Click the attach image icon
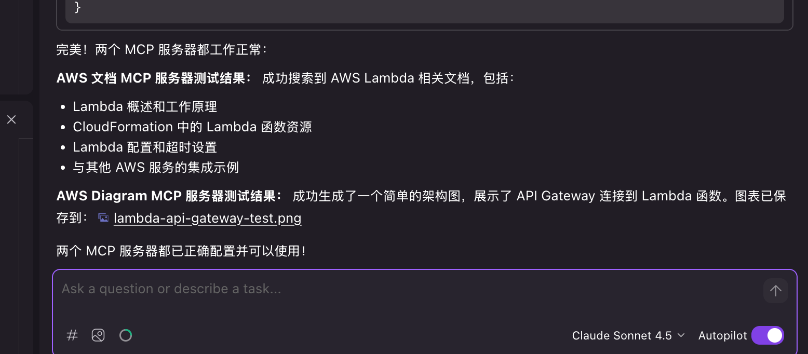The height and width of the screenshot is (354, 808). pos(98,335)
